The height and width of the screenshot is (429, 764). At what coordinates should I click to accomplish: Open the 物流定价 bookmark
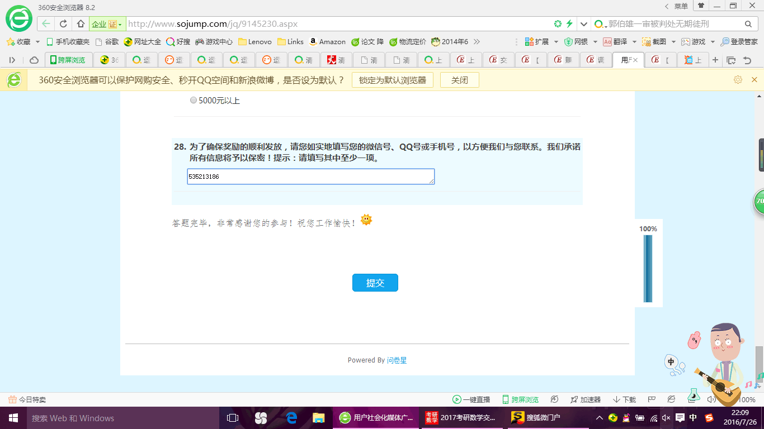click(408, 42)
